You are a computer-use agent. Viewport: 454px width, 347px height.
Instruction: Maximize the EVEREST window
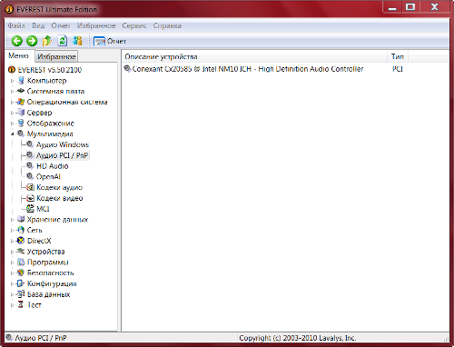click(x=410, y=7)
